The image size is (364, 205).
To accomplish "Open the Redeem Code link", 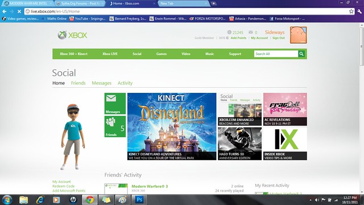I will 63,186.
